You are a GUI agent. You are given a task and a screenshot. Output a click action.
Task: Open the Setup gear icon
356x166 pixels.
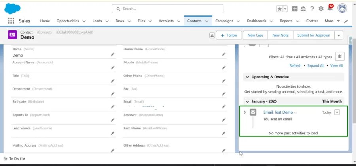(x=321, y=9)
